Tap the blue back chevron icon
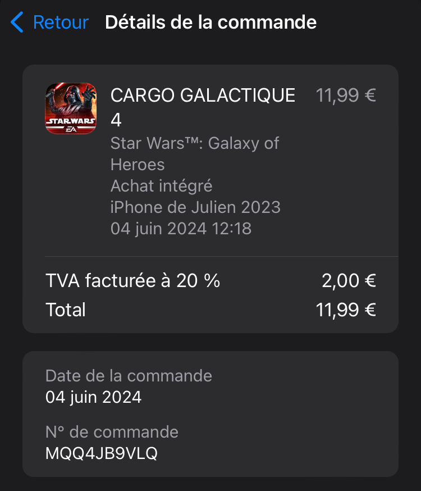The height and width of the screenshot is (491, 421). pos(17,22)
